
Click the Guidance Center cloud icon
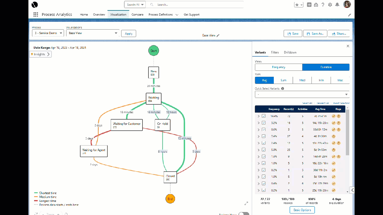[316, 5]
